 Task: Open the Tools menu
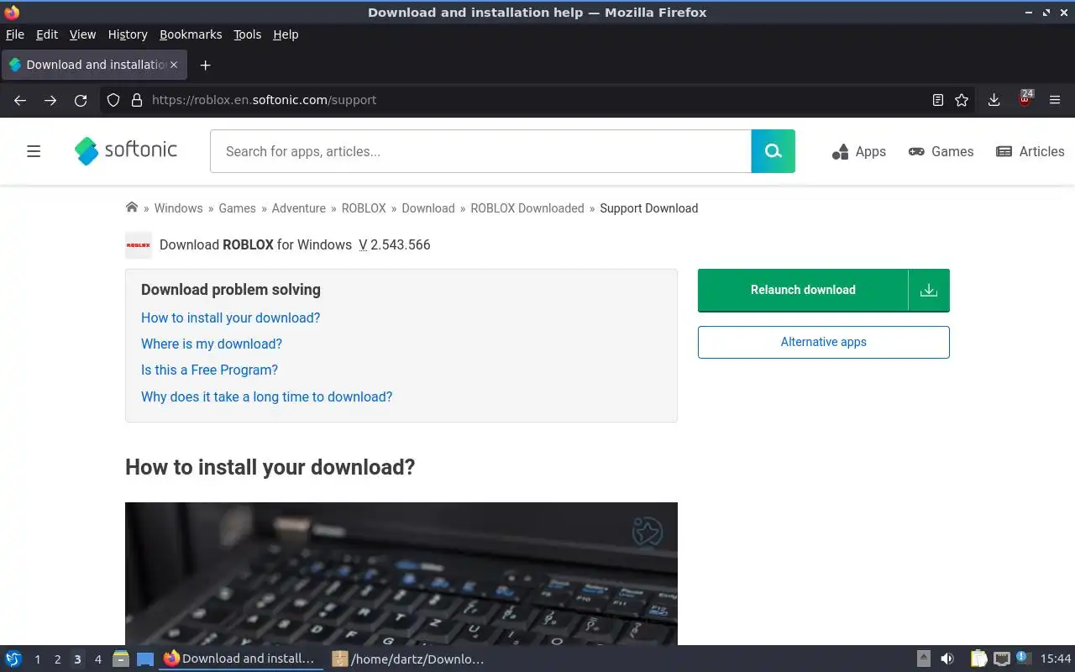coord(247,34)
